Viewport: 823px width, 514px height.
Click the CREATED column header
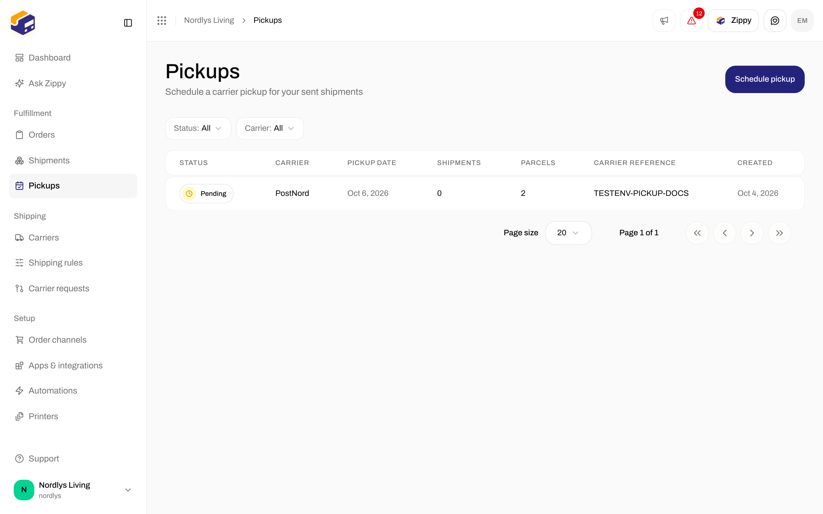coord(755,163)
